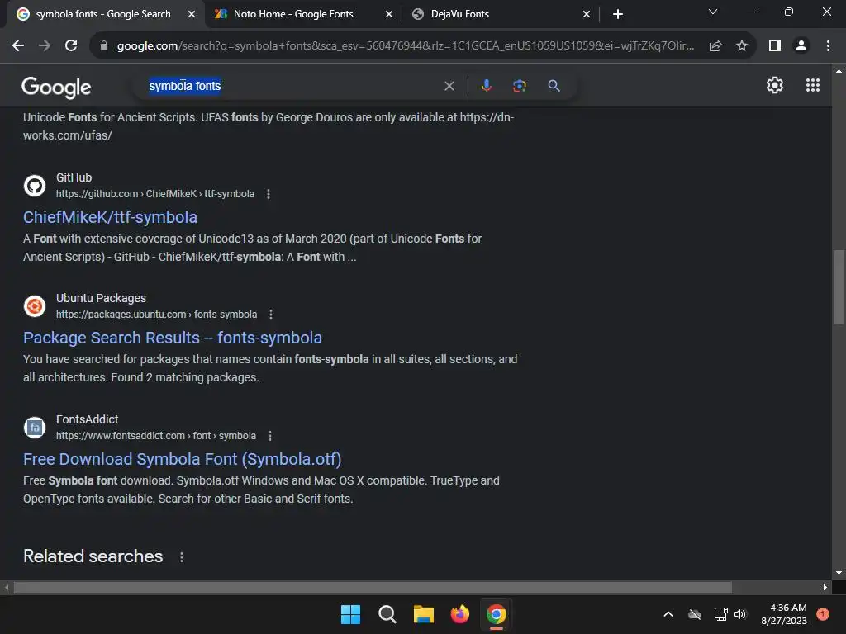
Task: Select the 'Related searches' heading
Action: [93, 556]
